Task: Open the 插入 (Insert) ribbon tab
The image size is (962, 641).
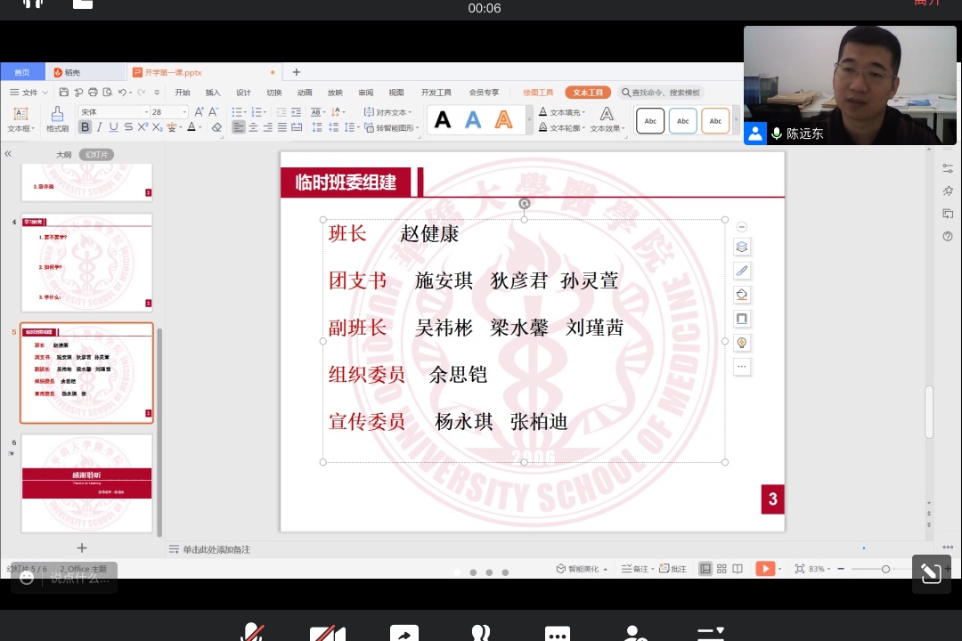Action: pos(213,93)
